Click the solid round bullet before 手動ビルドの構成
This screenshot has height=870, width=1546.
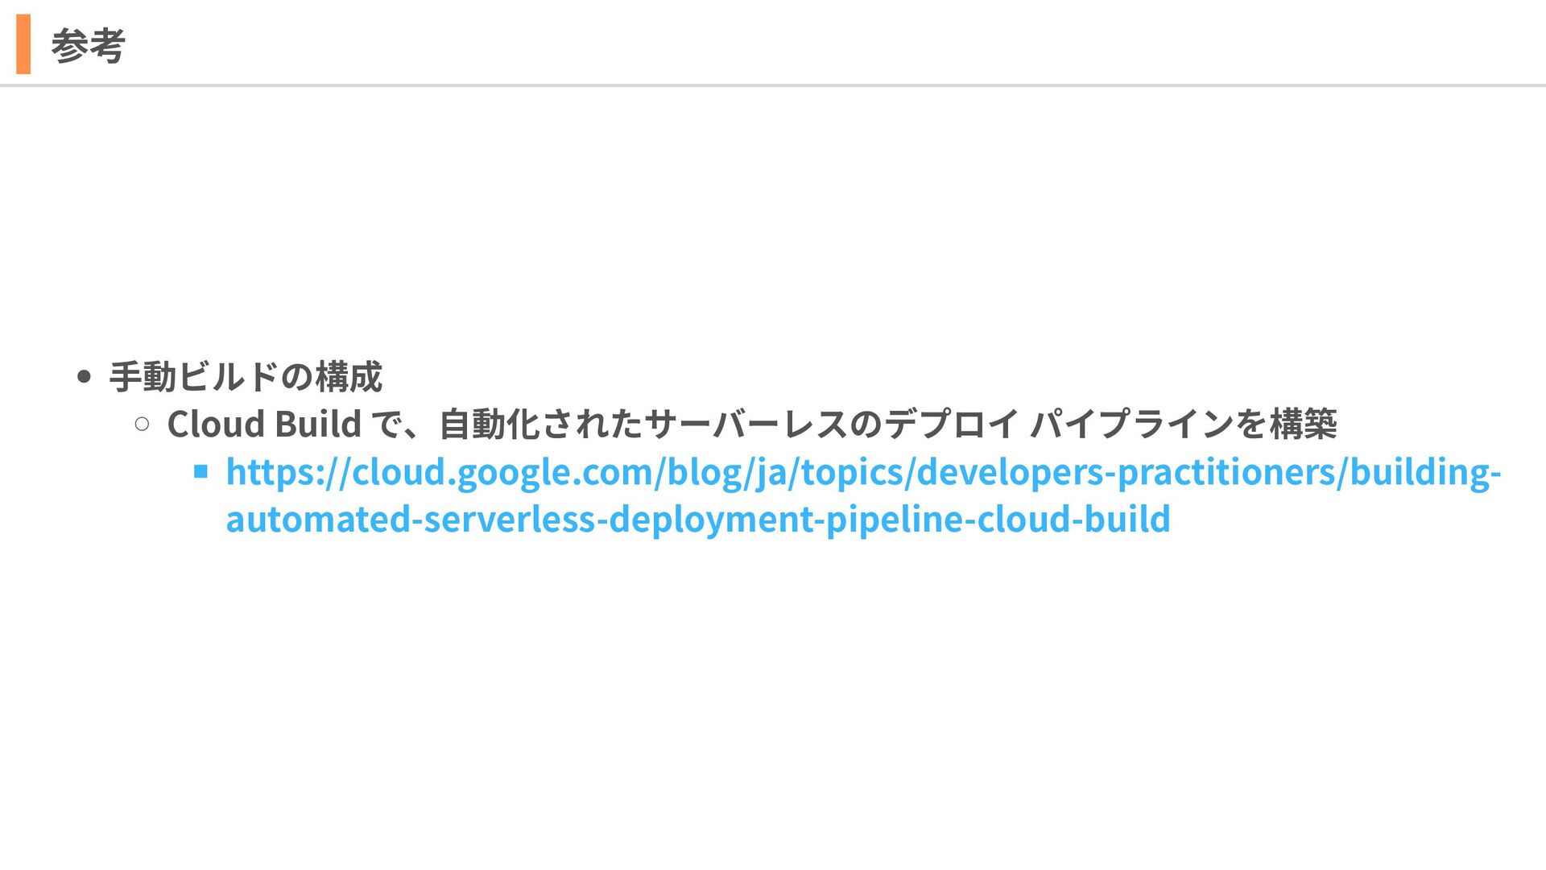pos(84,377)
